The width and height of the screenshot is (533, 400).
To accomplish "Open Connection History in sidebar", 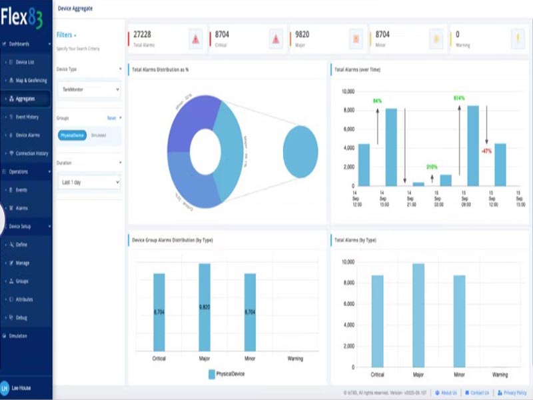I will [x=31, y=153].
